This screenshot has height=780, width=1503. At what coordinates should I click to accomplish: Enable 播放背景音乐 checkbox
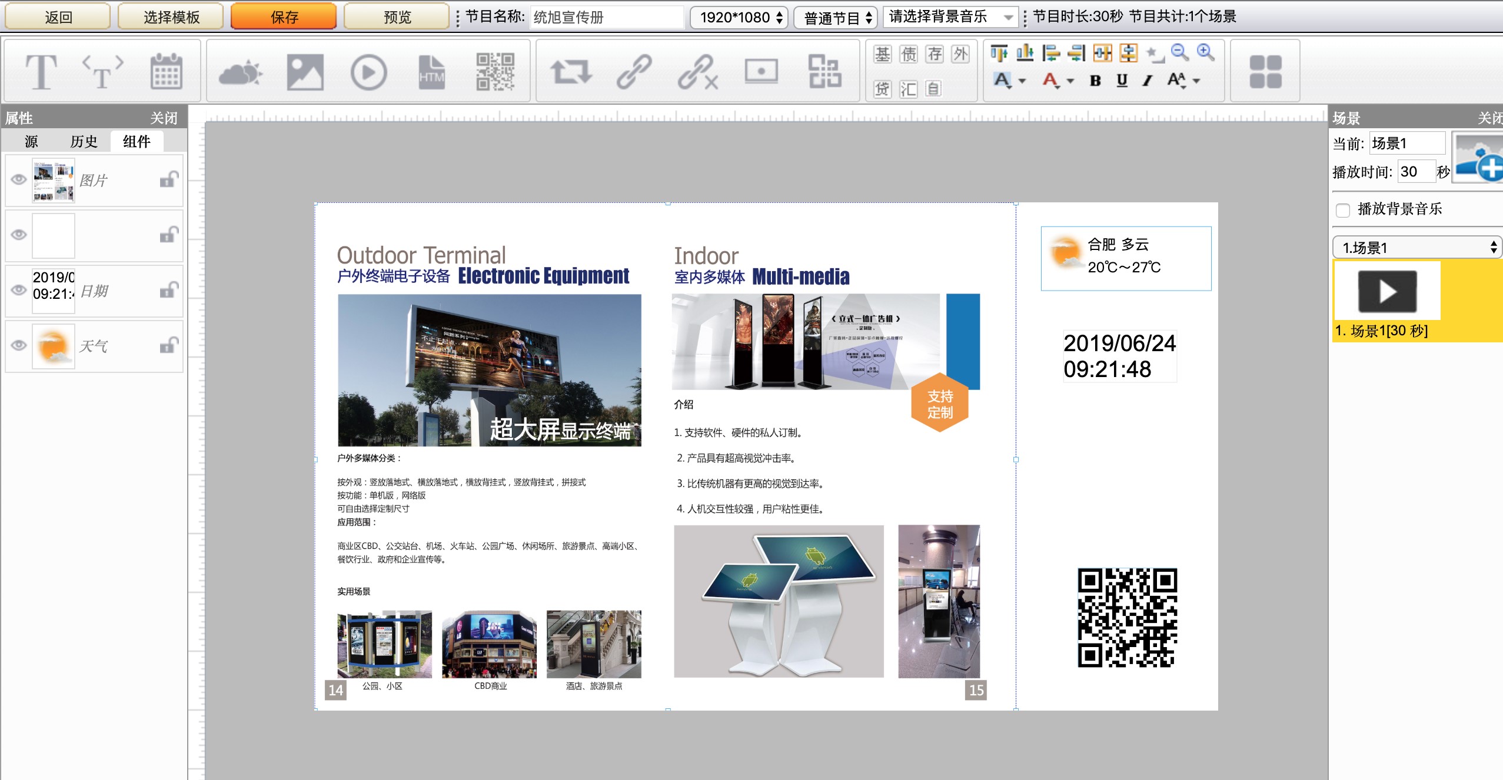coord(1343,210)
